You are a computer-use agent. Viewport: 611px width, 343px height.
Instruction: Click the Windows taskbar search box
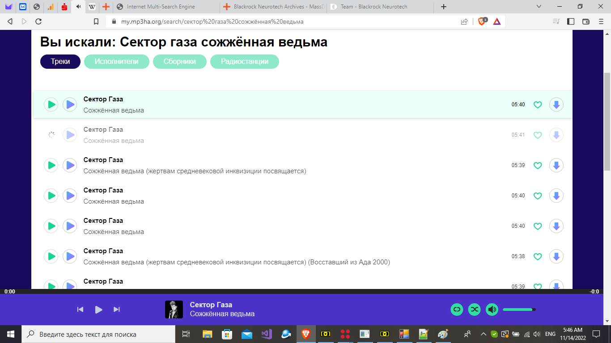click(98, 334)
